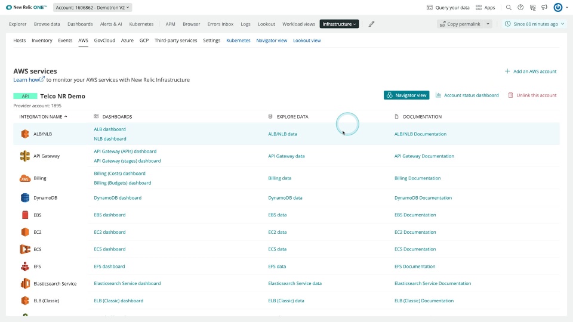Image resolution: width=573 pixels, height=322 pixels.
Task: Click the EFS service icon
Action: click(x=25, y=266)
